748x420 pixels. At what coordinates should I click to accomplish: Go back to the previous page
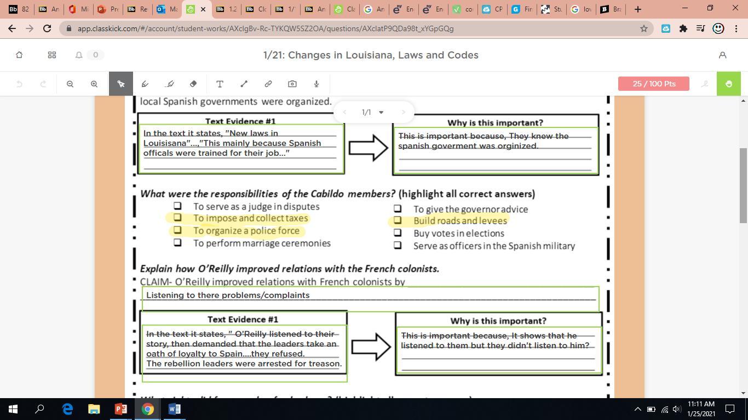pyautogui.click(x=13, y=28)
